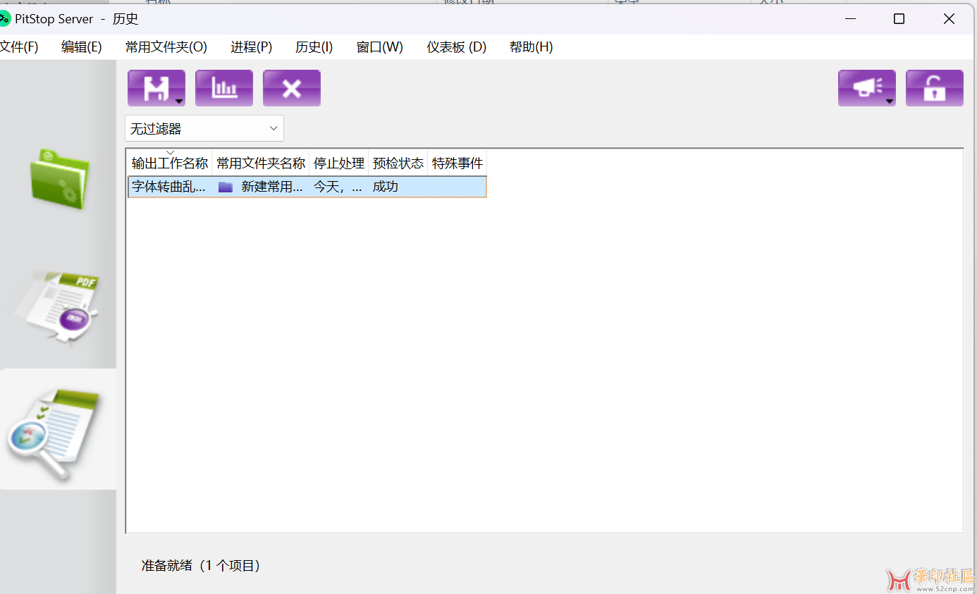
Task: Select the 字体转曲乱... history row
Action: click(x=169, y=187)
